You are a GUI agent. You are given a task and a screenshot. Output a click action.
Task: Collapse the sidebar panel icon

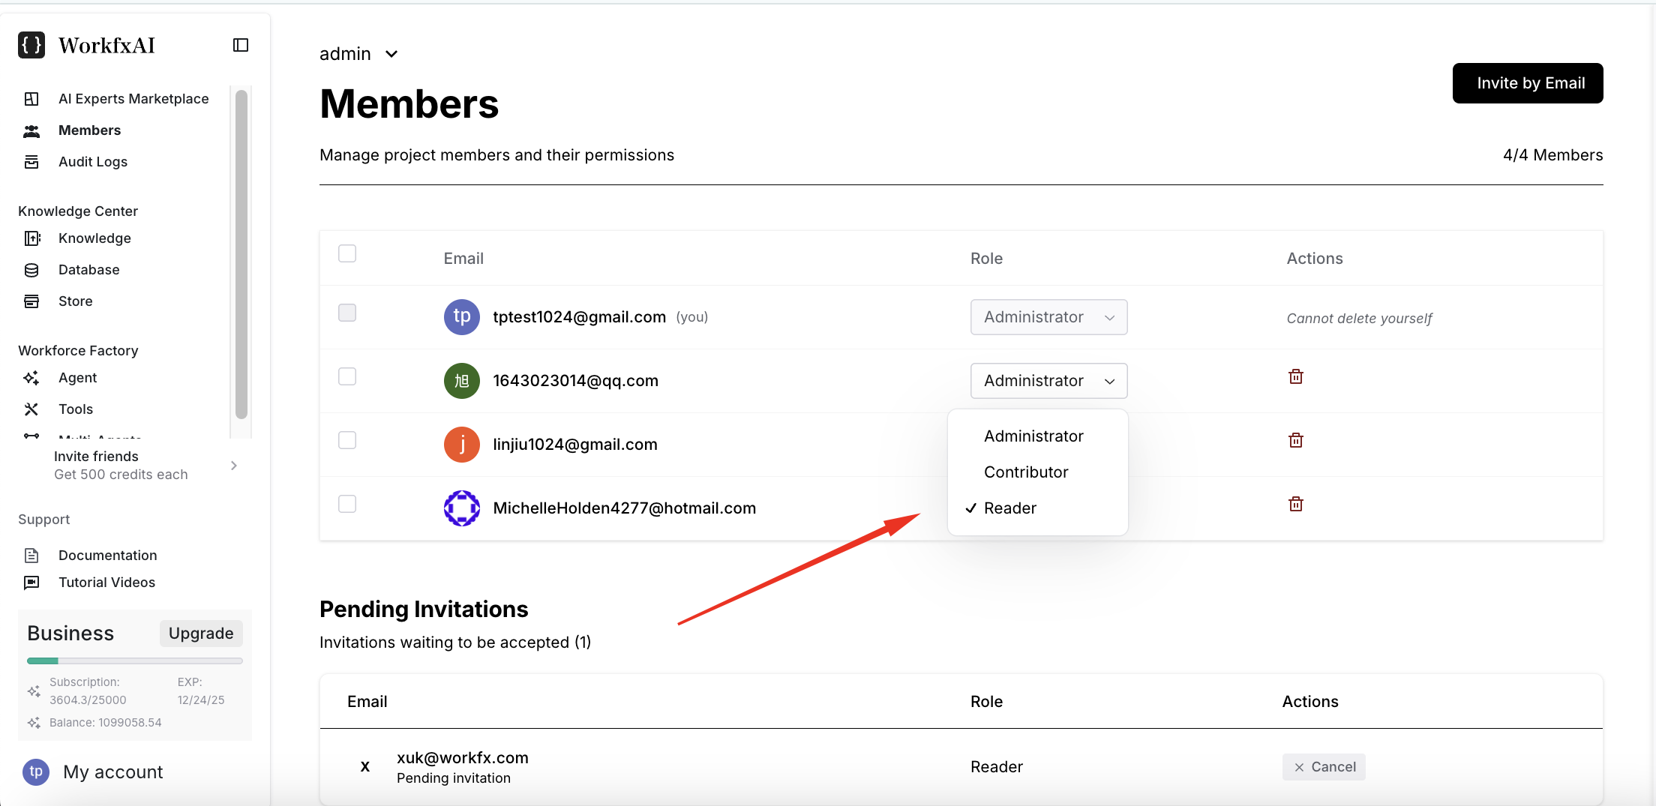[x=241, y=45]
